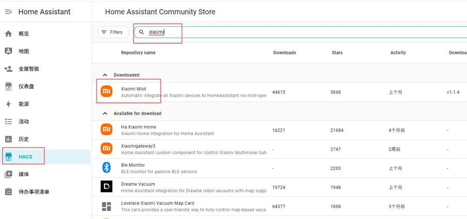This screenshot has height=219, width=467.
Task: Click the 3个月前 activity cell
Action: click(x=397, y=206)
